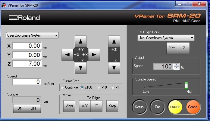This screenshot has height=121, width=210.
Task: Click the 'Set Origin Point' label
Action: pyautogui.click(x=149, y=32)
